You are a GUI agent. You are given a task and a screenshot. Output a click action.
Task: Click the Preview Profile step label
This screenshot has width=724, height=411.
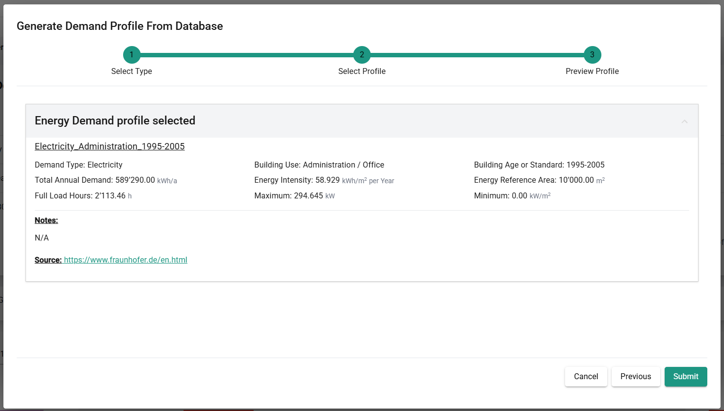pyautogui.click(x=592, y=72)
